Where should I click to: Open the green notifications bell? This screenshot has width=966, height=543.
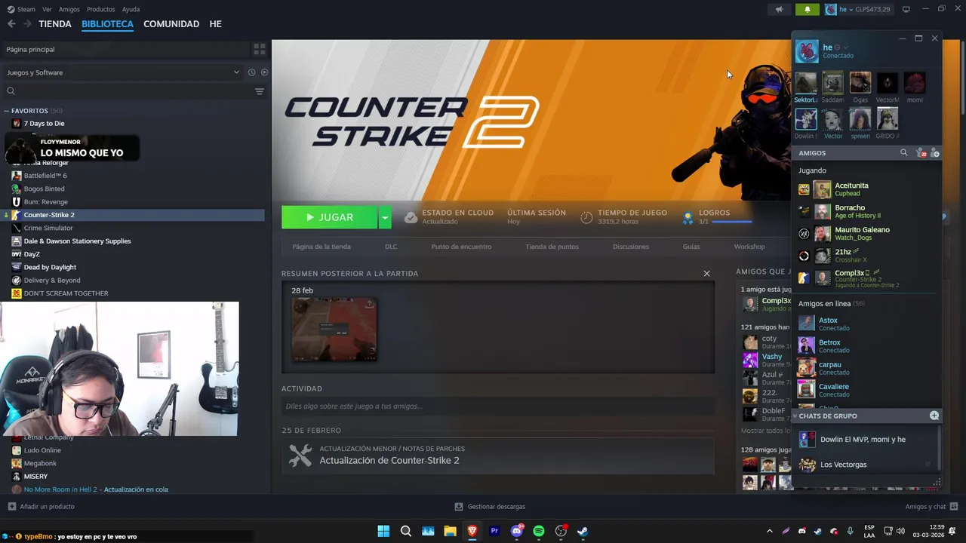pyautogui.click(x=807, y=9)
